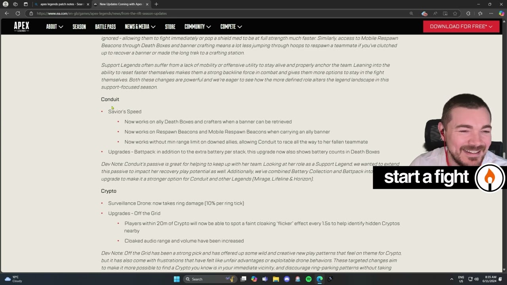This screenshot has width=507, height=285.
Task: Click the orange flame overlay icon
Action: pos(490,178)
